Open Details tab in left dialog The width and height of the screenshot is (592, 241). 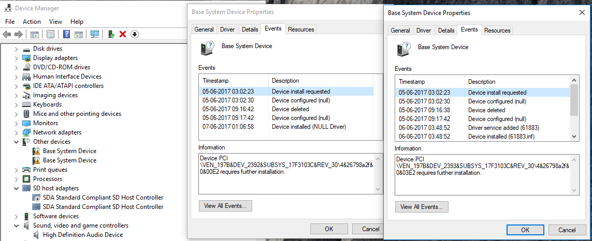pos(250,29)
